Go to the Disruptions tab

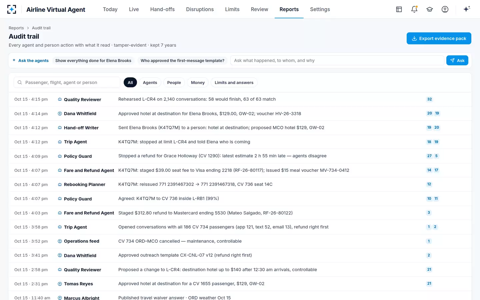(x=200, y=9)
